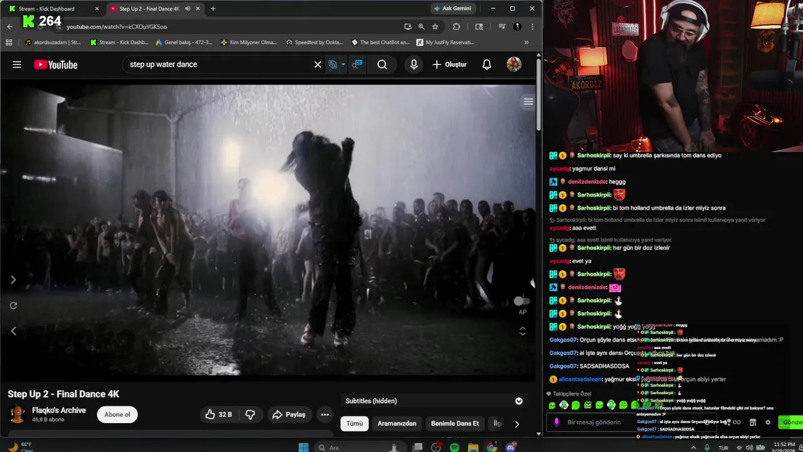Toggle the autoplay AP switch on video

[521, 301]
